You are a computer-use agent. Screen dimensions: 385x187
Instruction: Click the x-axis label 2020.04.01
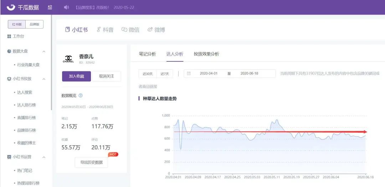pos(174,177)
